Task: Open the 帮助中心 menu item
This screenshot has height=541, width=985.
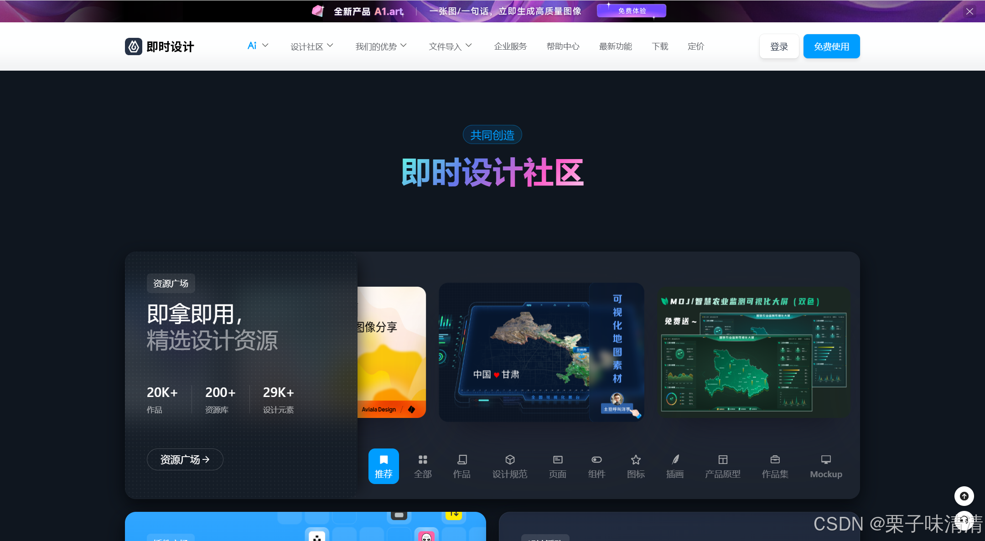Action: click(x=563, y=46)
